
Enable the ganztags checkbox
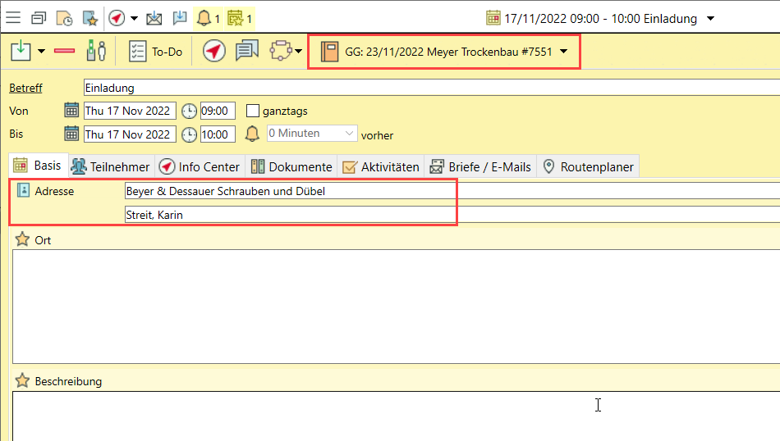253,111
